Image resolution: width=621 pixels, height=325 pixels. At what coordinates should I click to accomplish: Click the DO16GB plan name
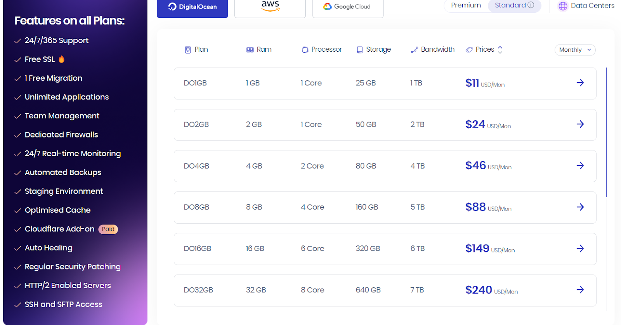tap(198, 249)
